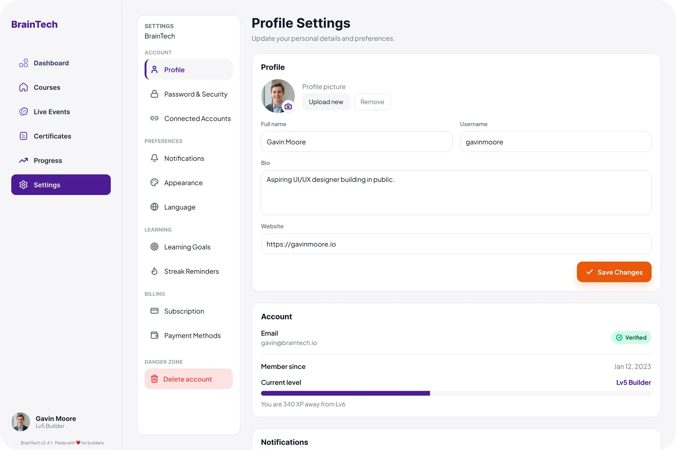
Task: Click Gavin Moore's avatar in sidebar footer
Action: (21, 422)
